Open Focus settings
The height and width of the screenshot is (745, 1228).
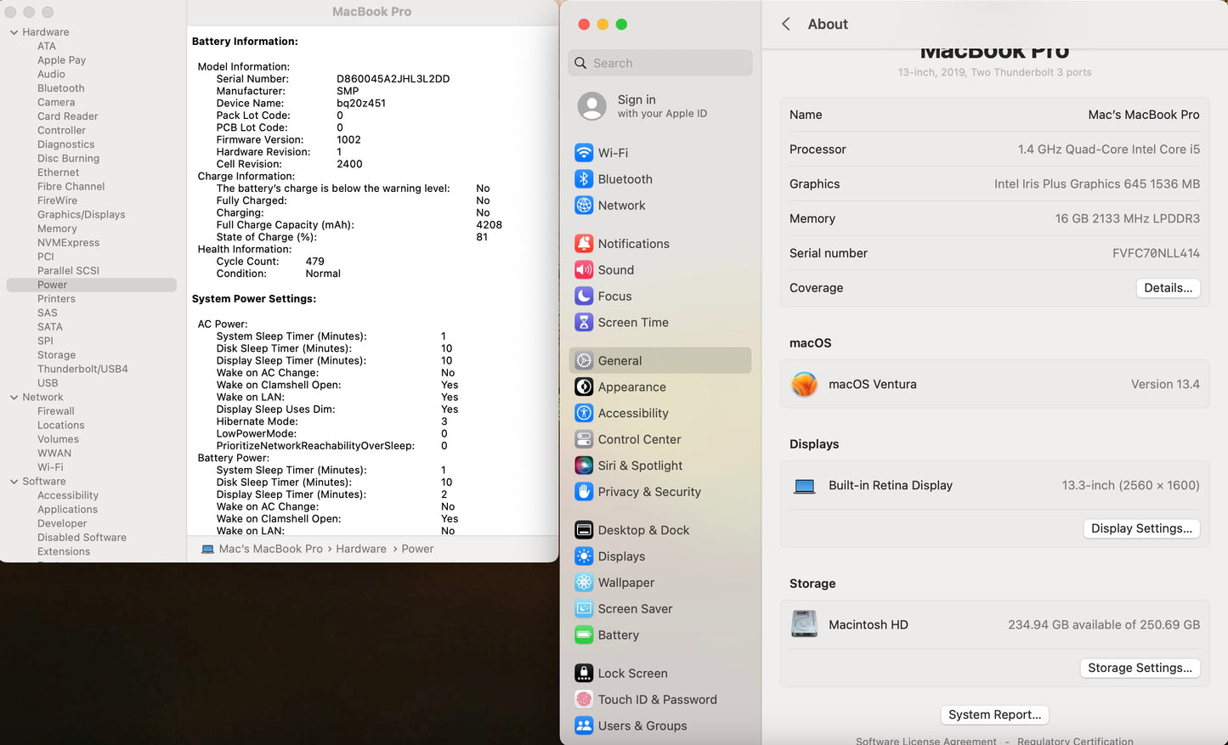pyautogui.click(x=614, y=296)
